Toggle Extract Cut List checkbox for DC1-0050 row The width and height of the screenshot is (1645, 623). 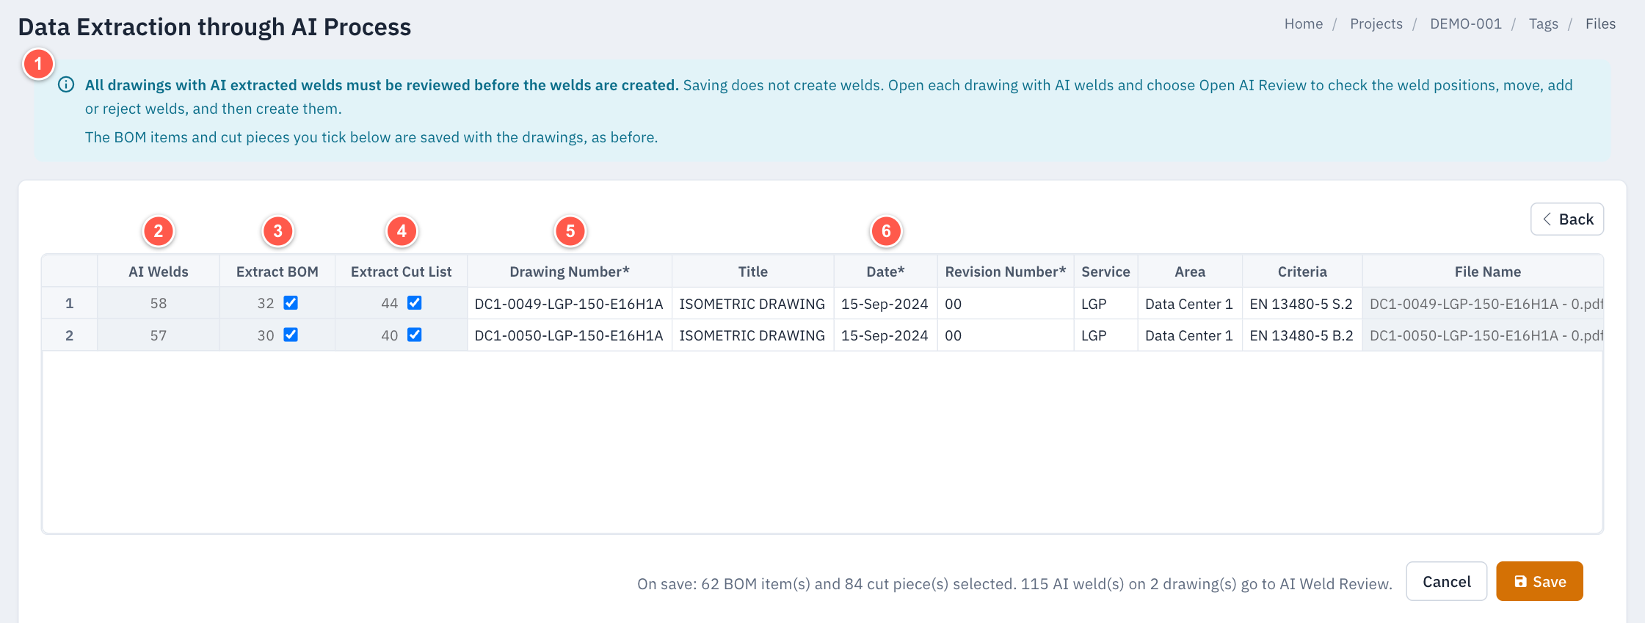click(x=415, y=335)
